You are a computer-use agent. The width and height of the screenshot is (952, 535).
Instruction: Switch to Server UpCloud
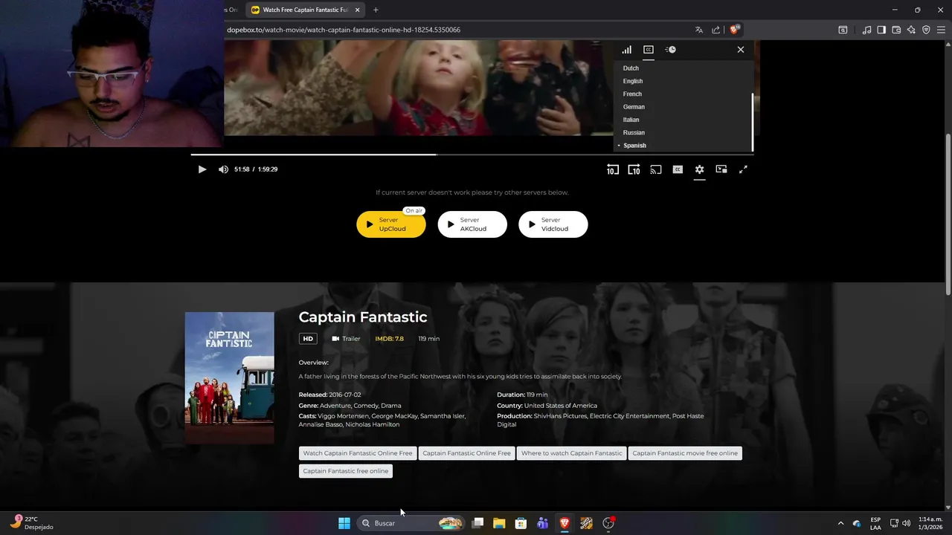pyautogui.click(x=391, y=224)
